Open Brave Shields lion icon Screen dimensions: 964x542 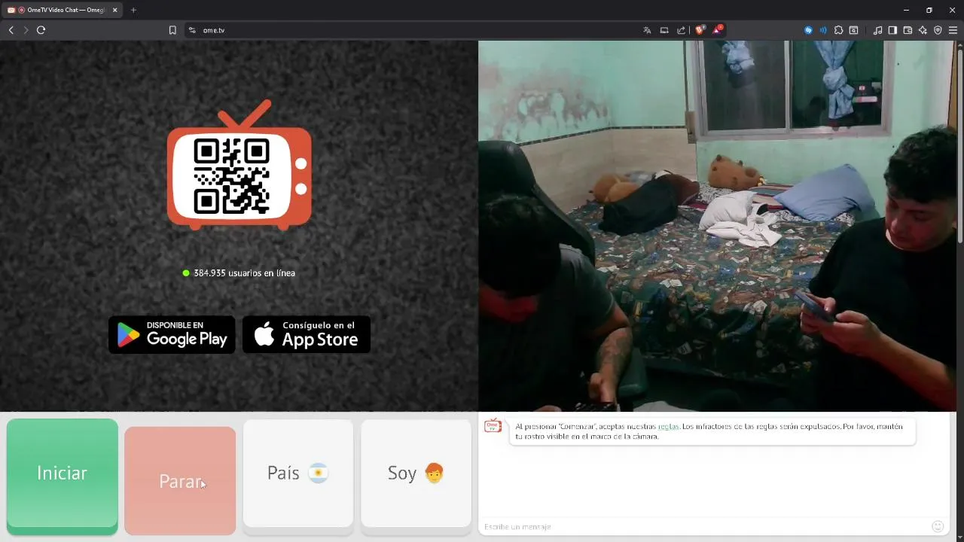tap(700, 30)
